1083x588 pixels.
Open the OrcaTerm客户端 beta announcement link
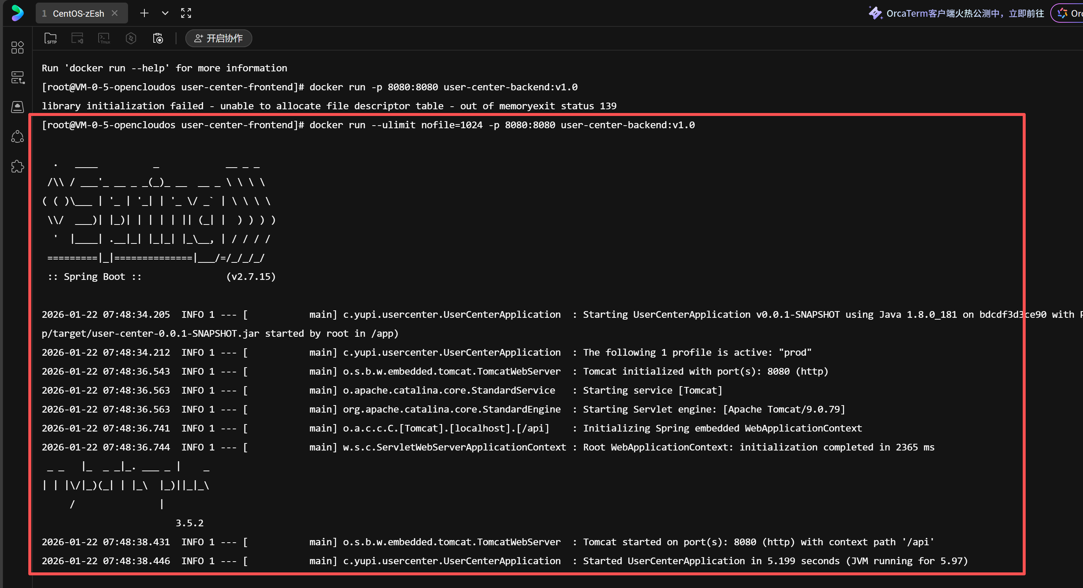click(x=964, y=13)
